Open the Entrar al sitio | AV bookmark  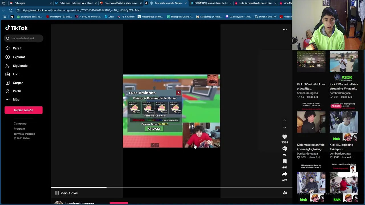(x=265, y=17)
